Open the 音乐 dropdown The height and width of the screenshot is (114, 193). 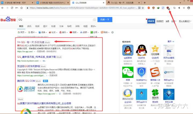63,32
